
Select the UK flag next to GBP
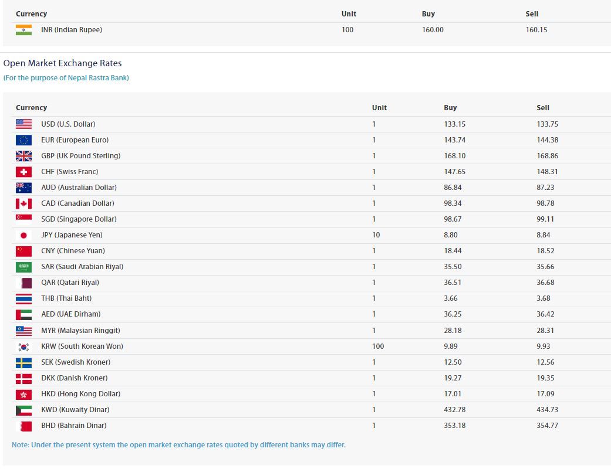pyautogui.click(x=23, y=156)
